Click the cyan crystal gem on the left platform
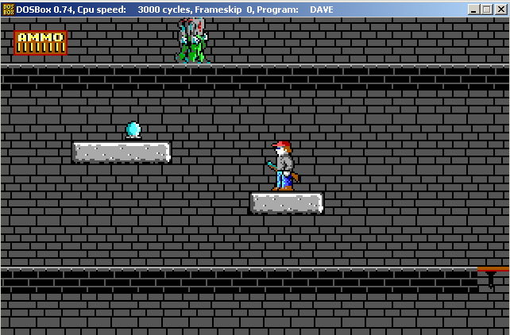 point(133,130)
